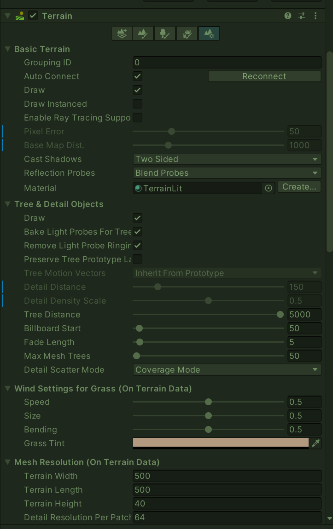The height and width of the screenshot is (529, 333).
Task: Open the Terrain Settings tool
Action: coord(209,33)
